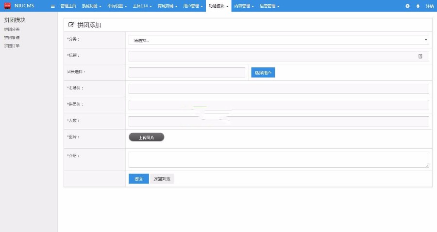437x232 pixels.
Task: Expand the 内容管理 menu
Action: (x=244, y=6)
